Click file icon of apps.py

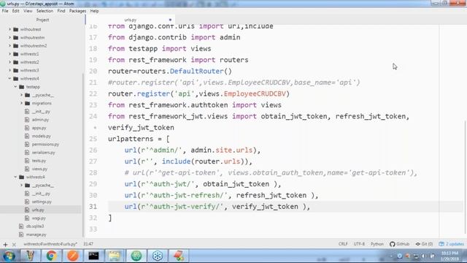pos(27,128)
